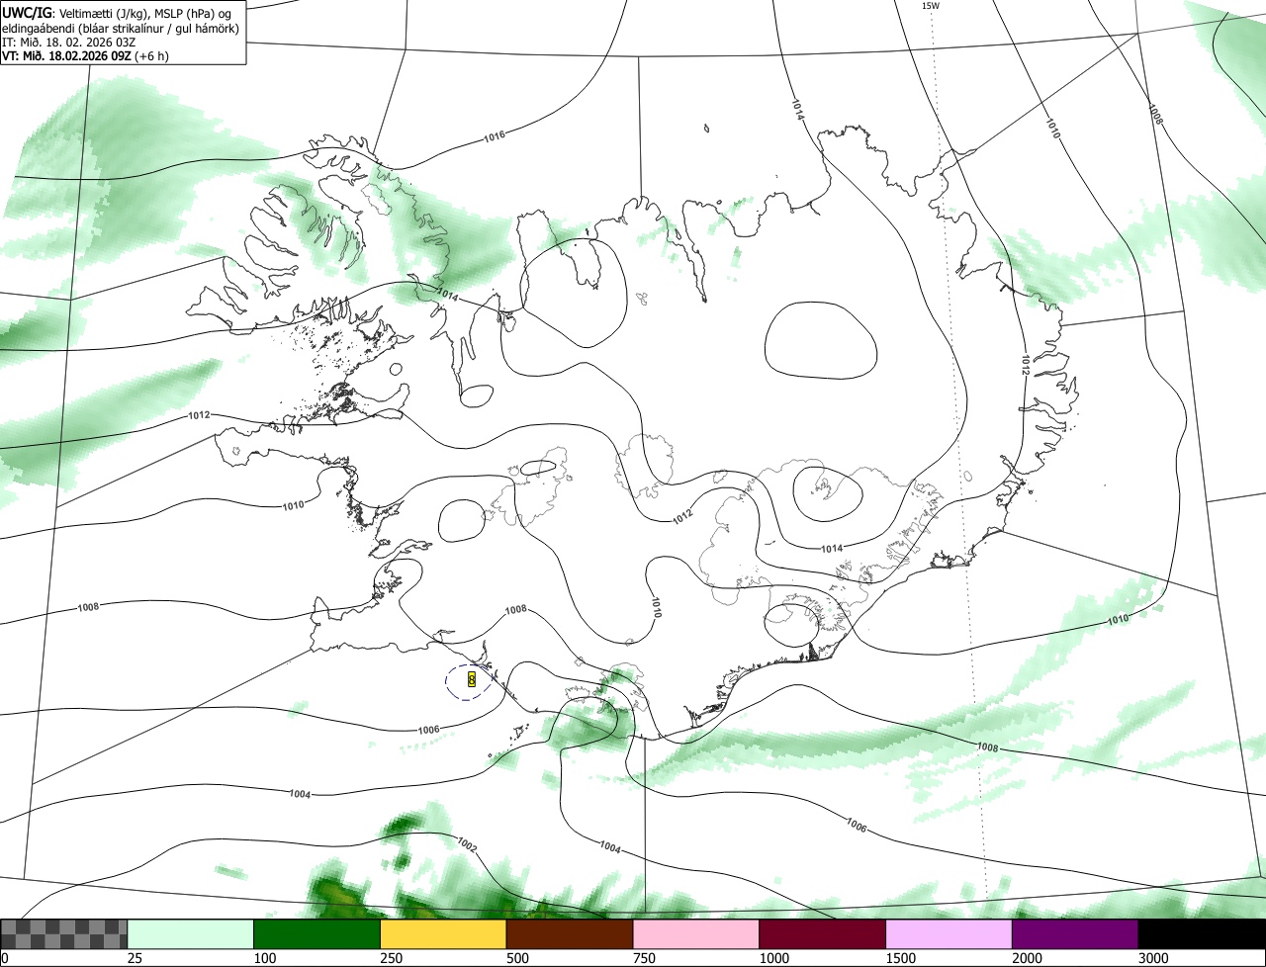The width and height of the screenshot is (1266, 967).
Task: Click the blue dashed lightning-index ellipse outline
Action: (469, 682)
